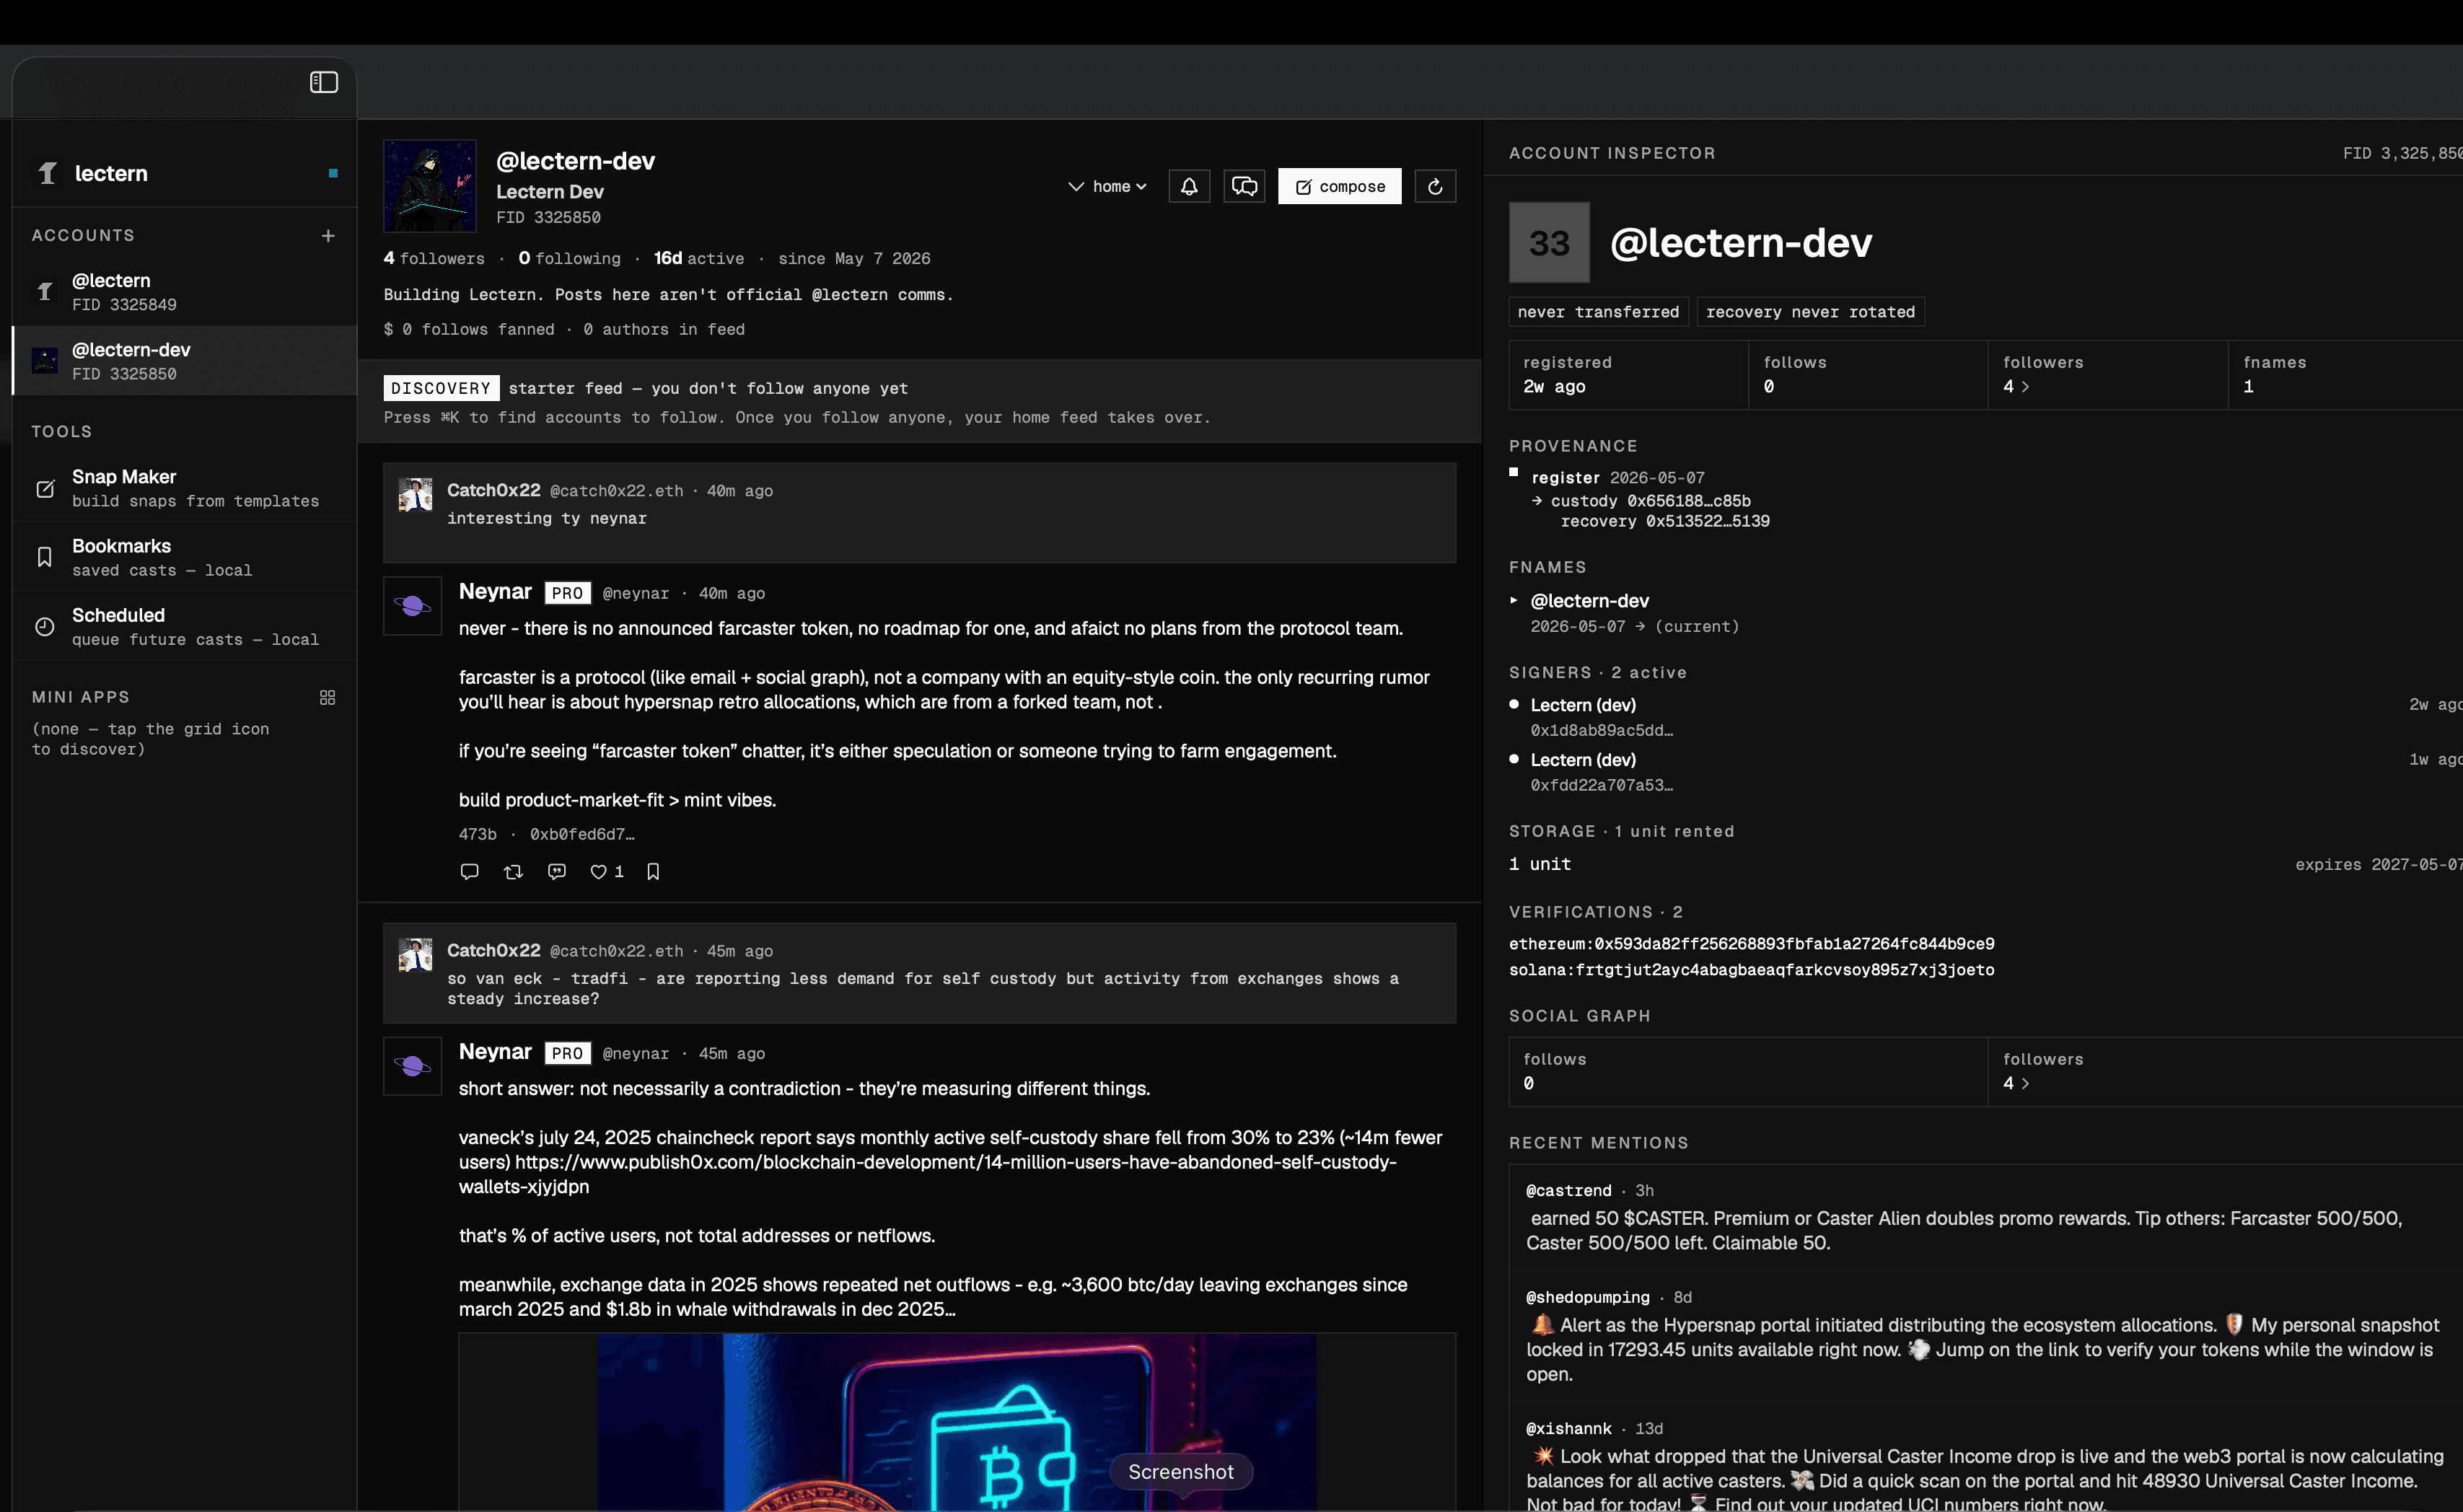Click Catch0x22's avatar on 45m ago cast

416,955
